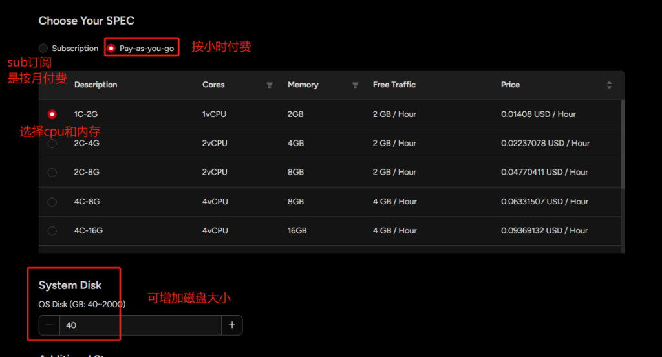Click the minus icon to decrease disk size
This screenshot has height=357, width=662.
[x=50, y=325]
